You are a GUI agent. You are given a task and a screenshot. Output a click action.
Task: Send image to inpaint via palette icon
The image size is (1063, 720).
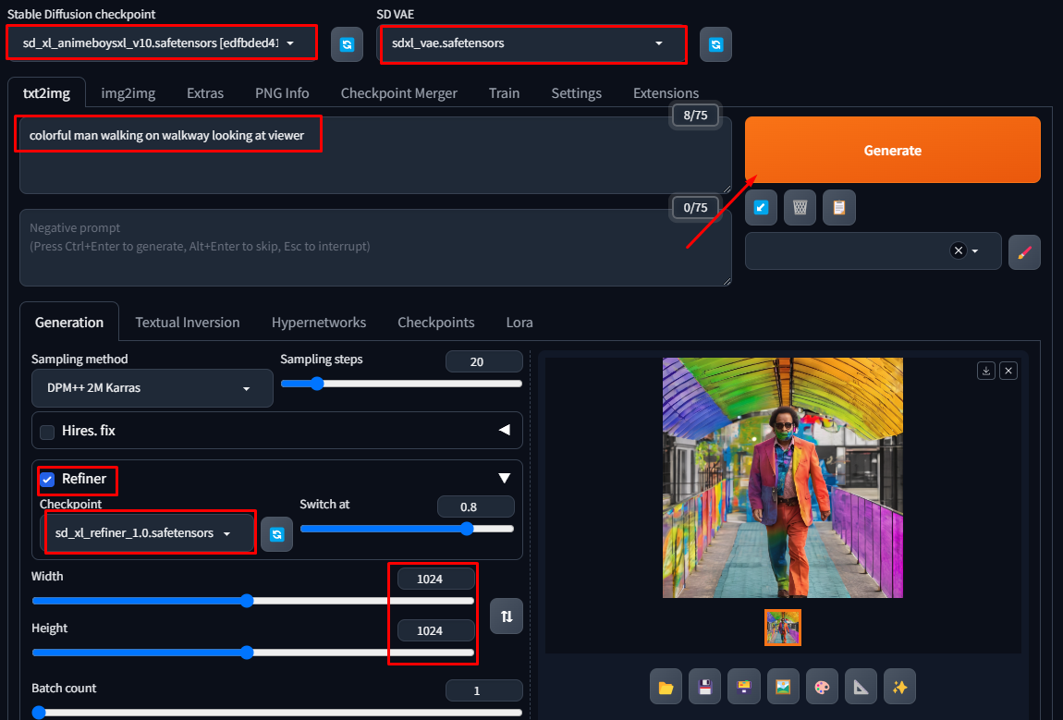tap(822, 687)
